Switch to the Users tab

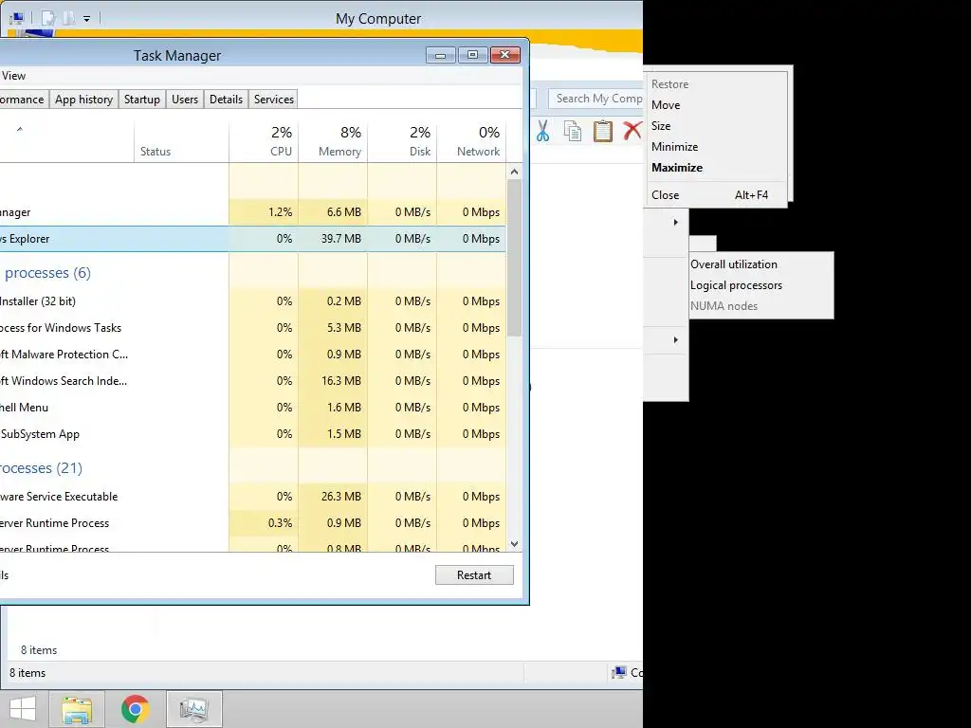(x=185, y=99)
